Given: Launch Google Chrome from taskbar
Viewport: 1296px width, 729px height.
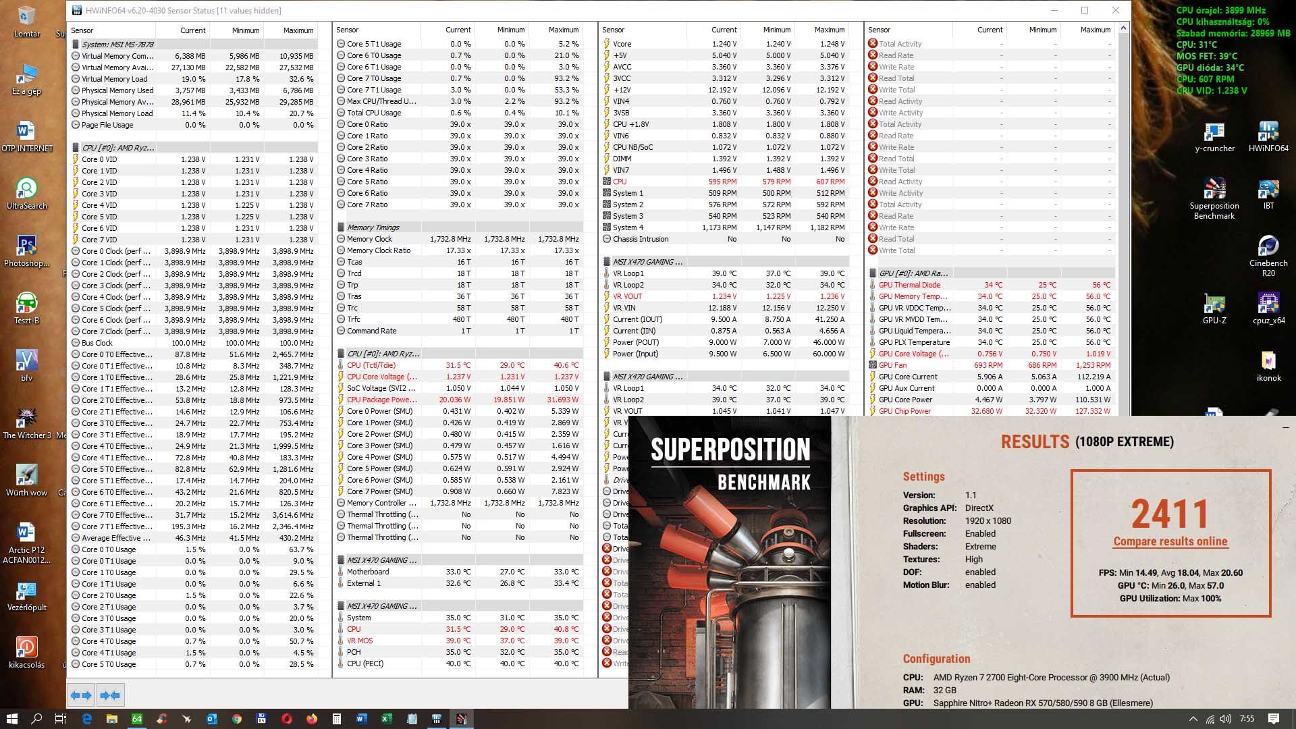Looking at the screenshot, I should coord(236,719).
